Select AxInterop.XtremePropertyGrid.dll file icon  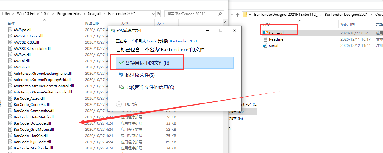(10, 79)
